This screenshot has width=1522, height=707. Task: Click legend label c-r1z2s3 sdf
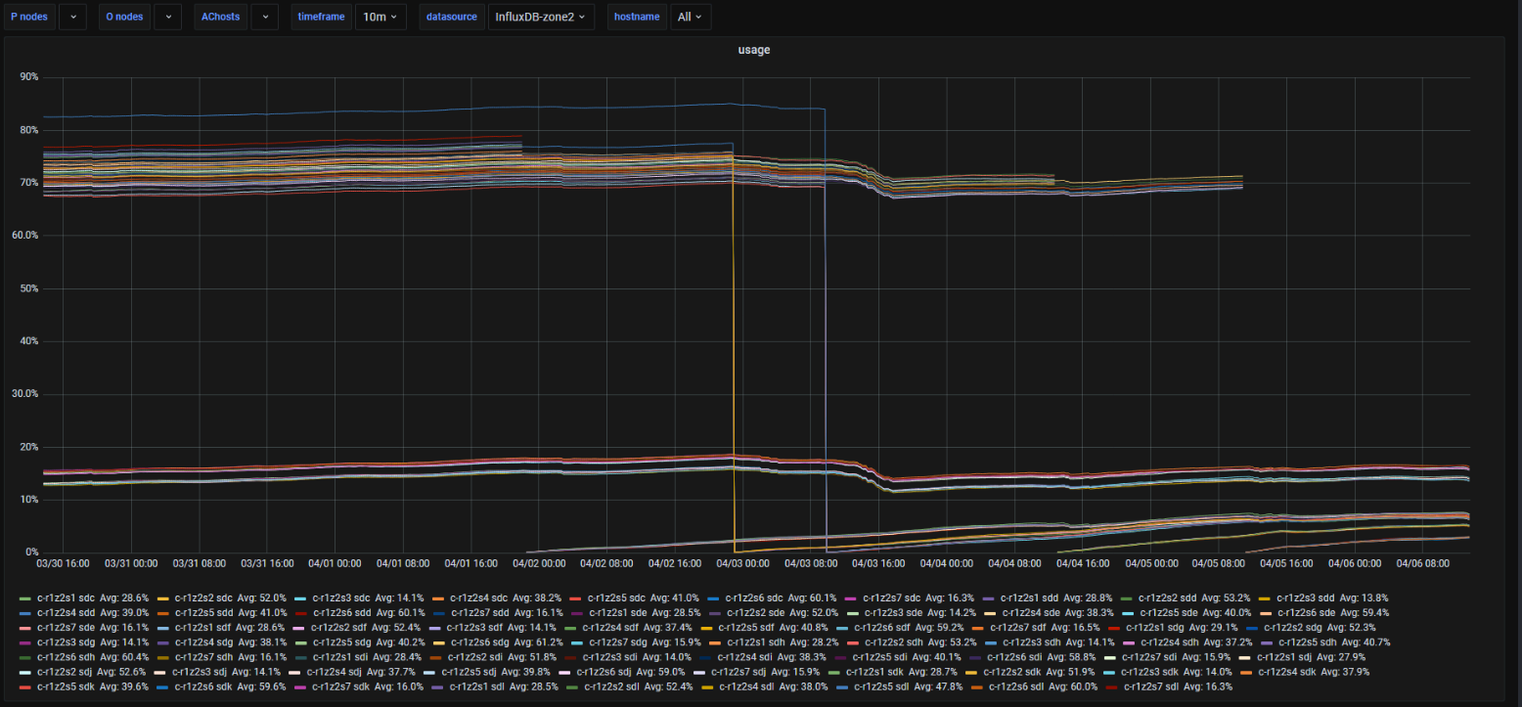[x=476, y=627]
